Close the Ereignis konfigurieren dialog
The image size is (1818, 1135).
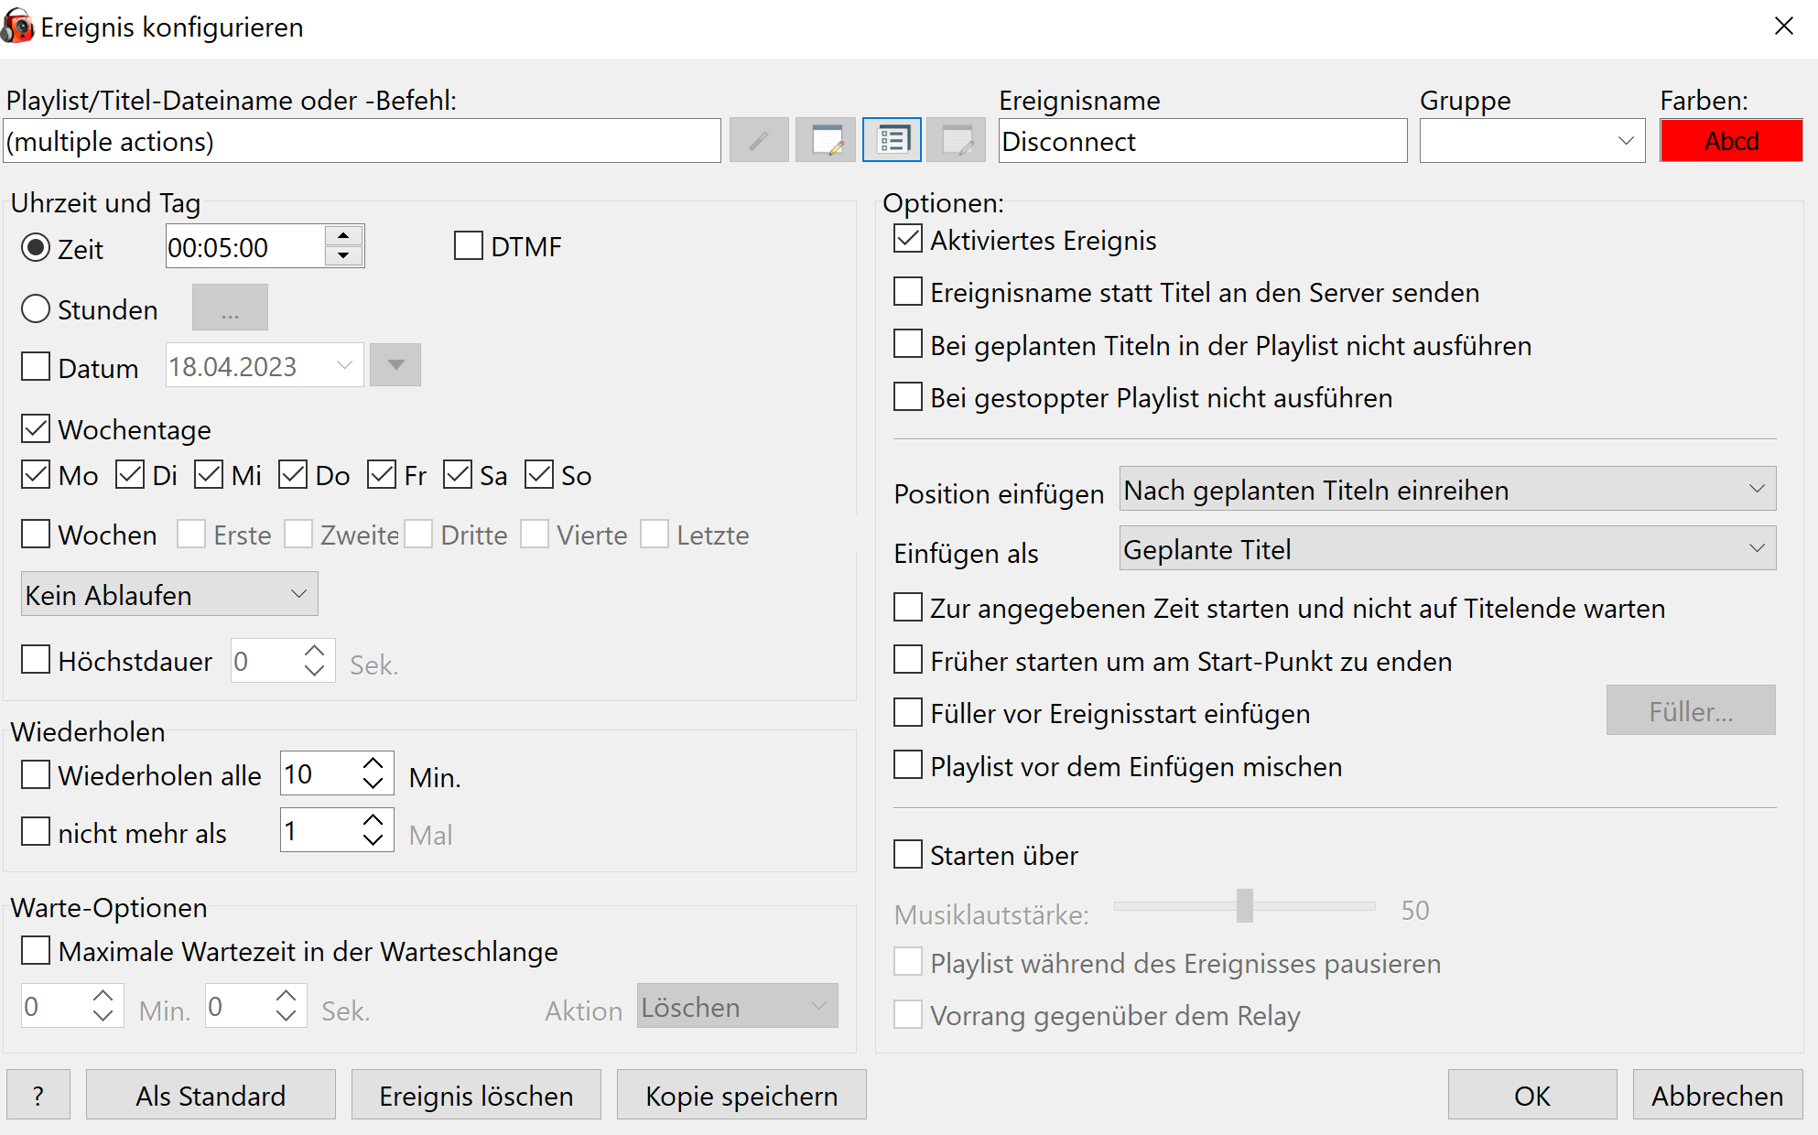(x=1784, y=26)
